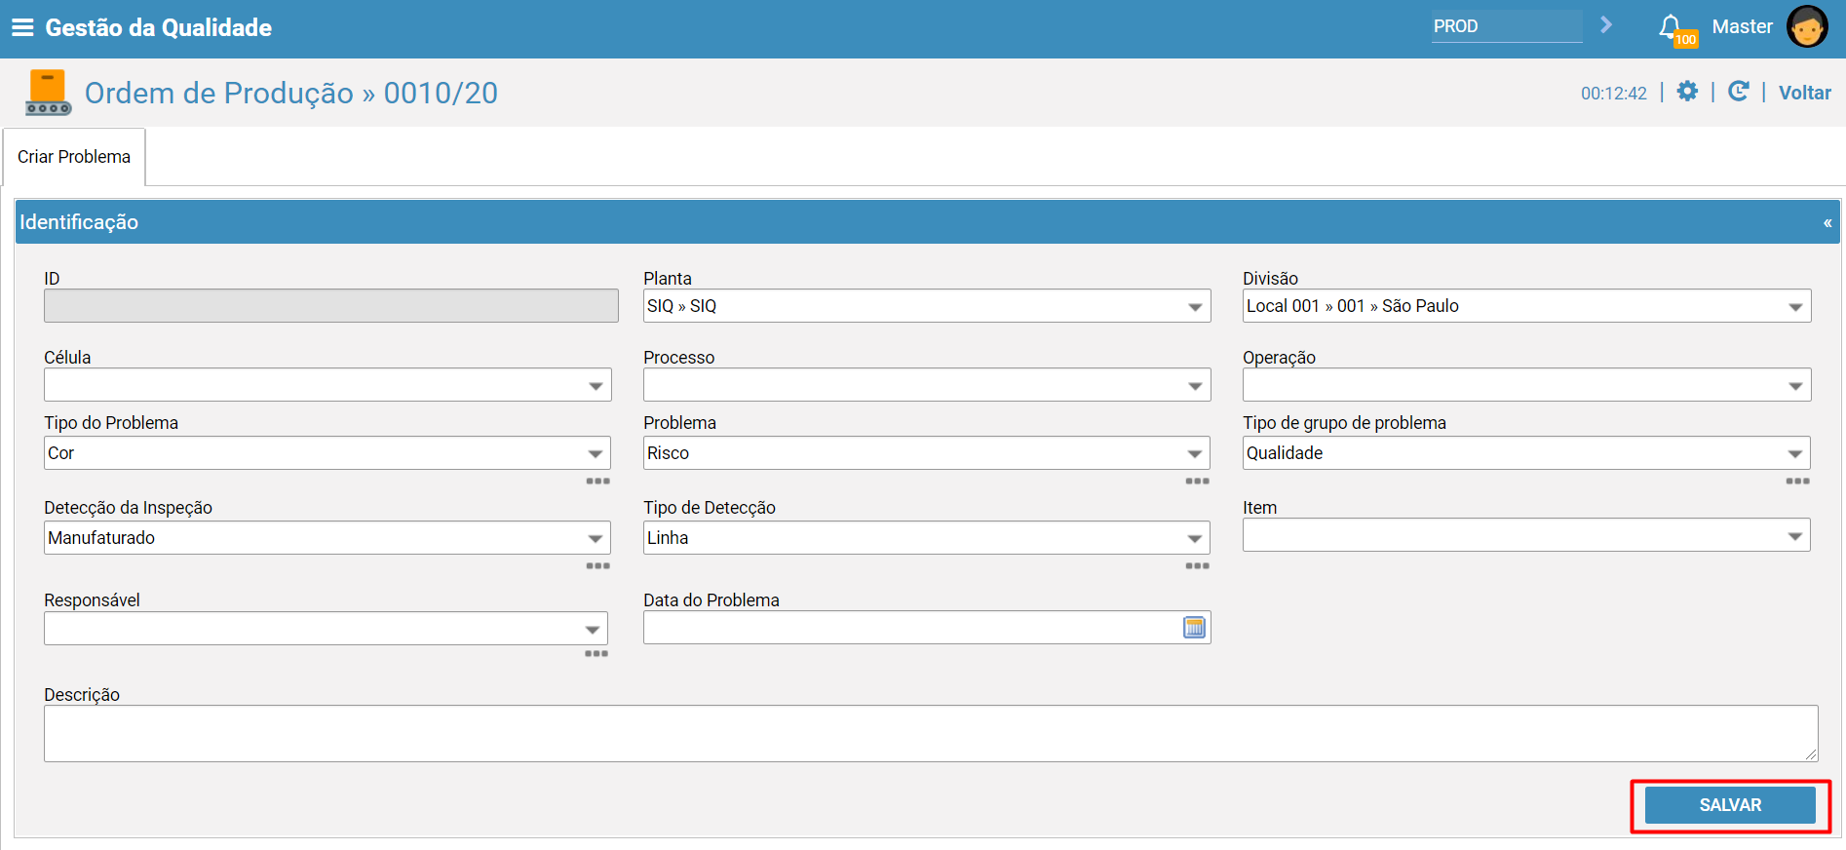Click the Gestão da Qualidade title
Screen dimensions: 1846x850
coord(159,27)
